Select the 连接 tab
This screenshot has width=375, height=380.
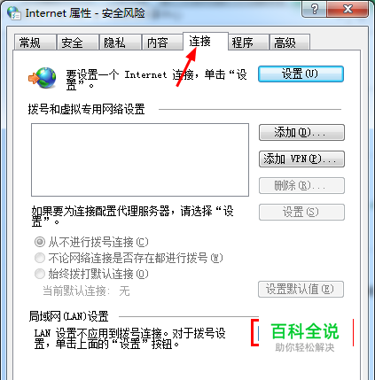206,42
